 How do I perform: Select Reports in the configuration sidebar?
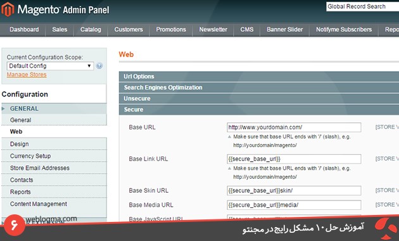click(x=54, y=192)
